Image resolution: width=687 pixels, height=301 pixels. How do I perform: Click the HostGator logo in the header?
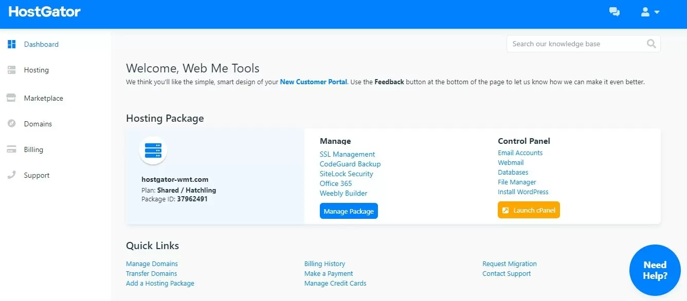(44, 11)
